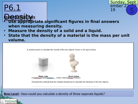
Task: Click the Sunday, September date box
Action: pyautogui.click(x=123, y=2)
